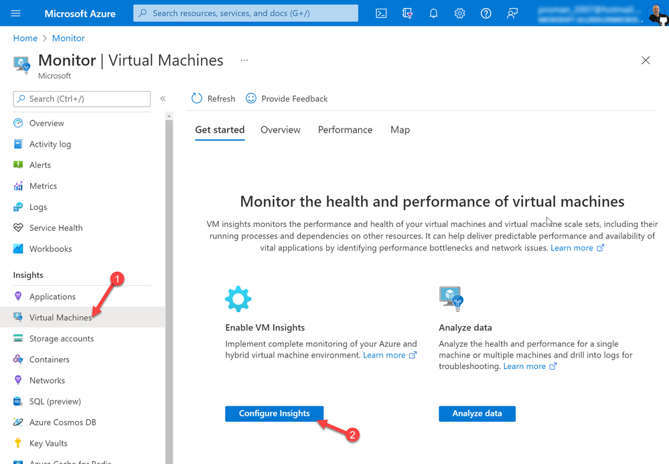The width and height of the screenshot is (669, 464).
Task: Click the Azure Cosmos DB icon
Action: [x=18, y=422]
